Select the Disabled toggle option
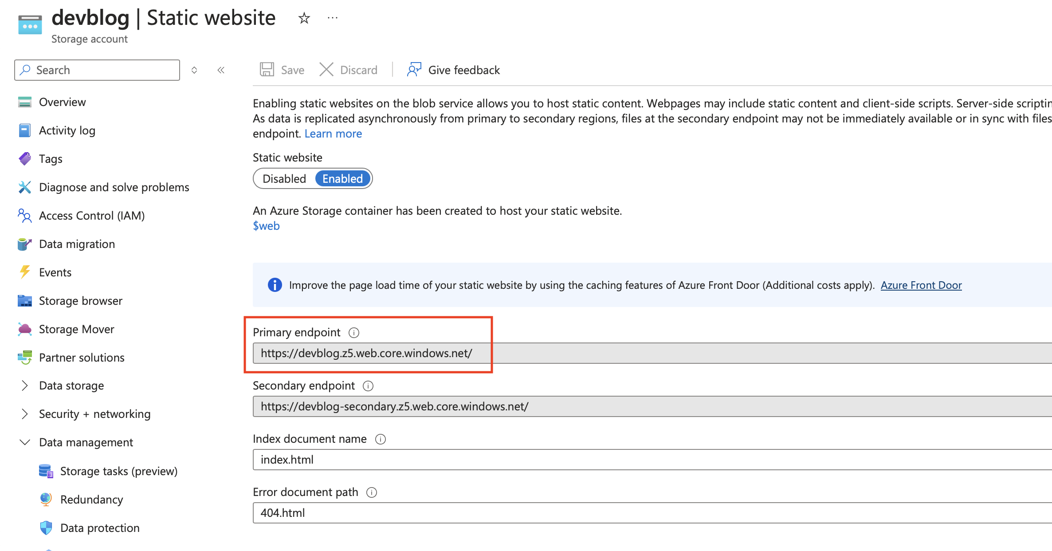This screenshot has width=1052, height=551. (284, 179)
